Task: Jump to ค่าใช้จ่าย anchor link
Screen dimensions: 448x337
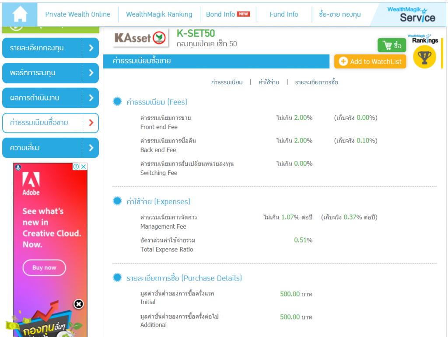Action: [x=269, y=83]
